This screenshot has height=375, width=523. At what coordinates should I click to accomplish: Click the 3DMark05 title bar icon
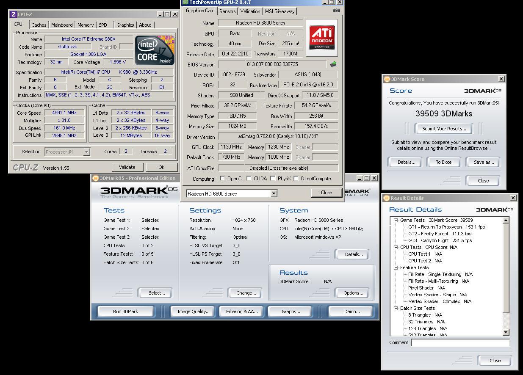[96, 178]
